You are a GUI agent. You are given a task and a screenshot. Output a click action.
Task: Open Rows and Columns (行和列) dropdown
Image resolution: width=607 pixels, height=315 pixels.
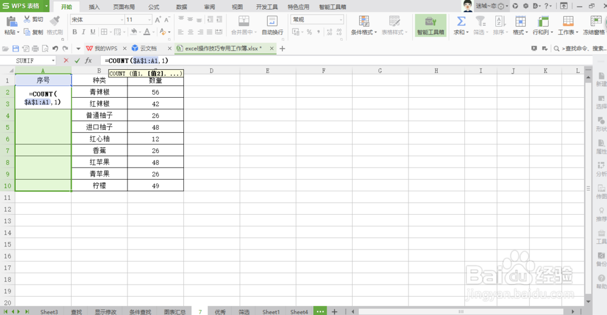click(543, 25)
